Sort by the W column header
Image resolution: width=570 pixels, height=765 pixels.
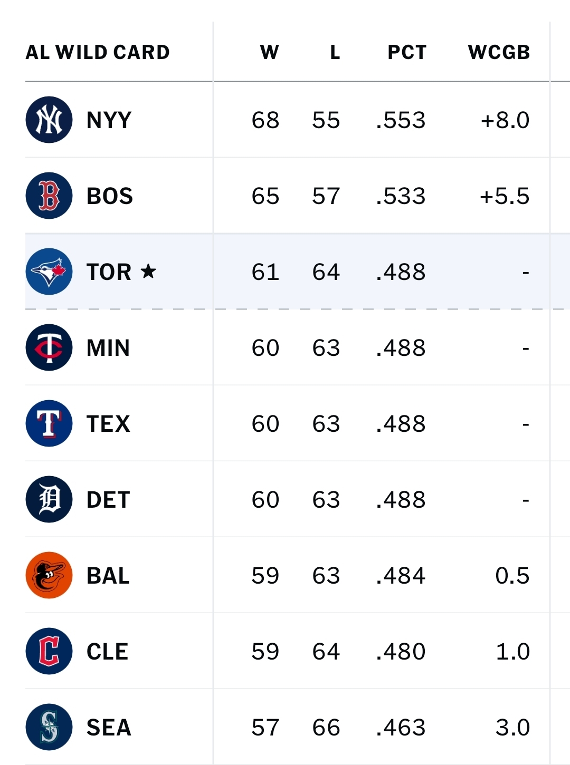tap(269, 52)
